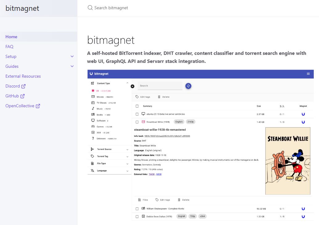
Task: Click the Search bitmagnet input field
Action: pos(117,8)
